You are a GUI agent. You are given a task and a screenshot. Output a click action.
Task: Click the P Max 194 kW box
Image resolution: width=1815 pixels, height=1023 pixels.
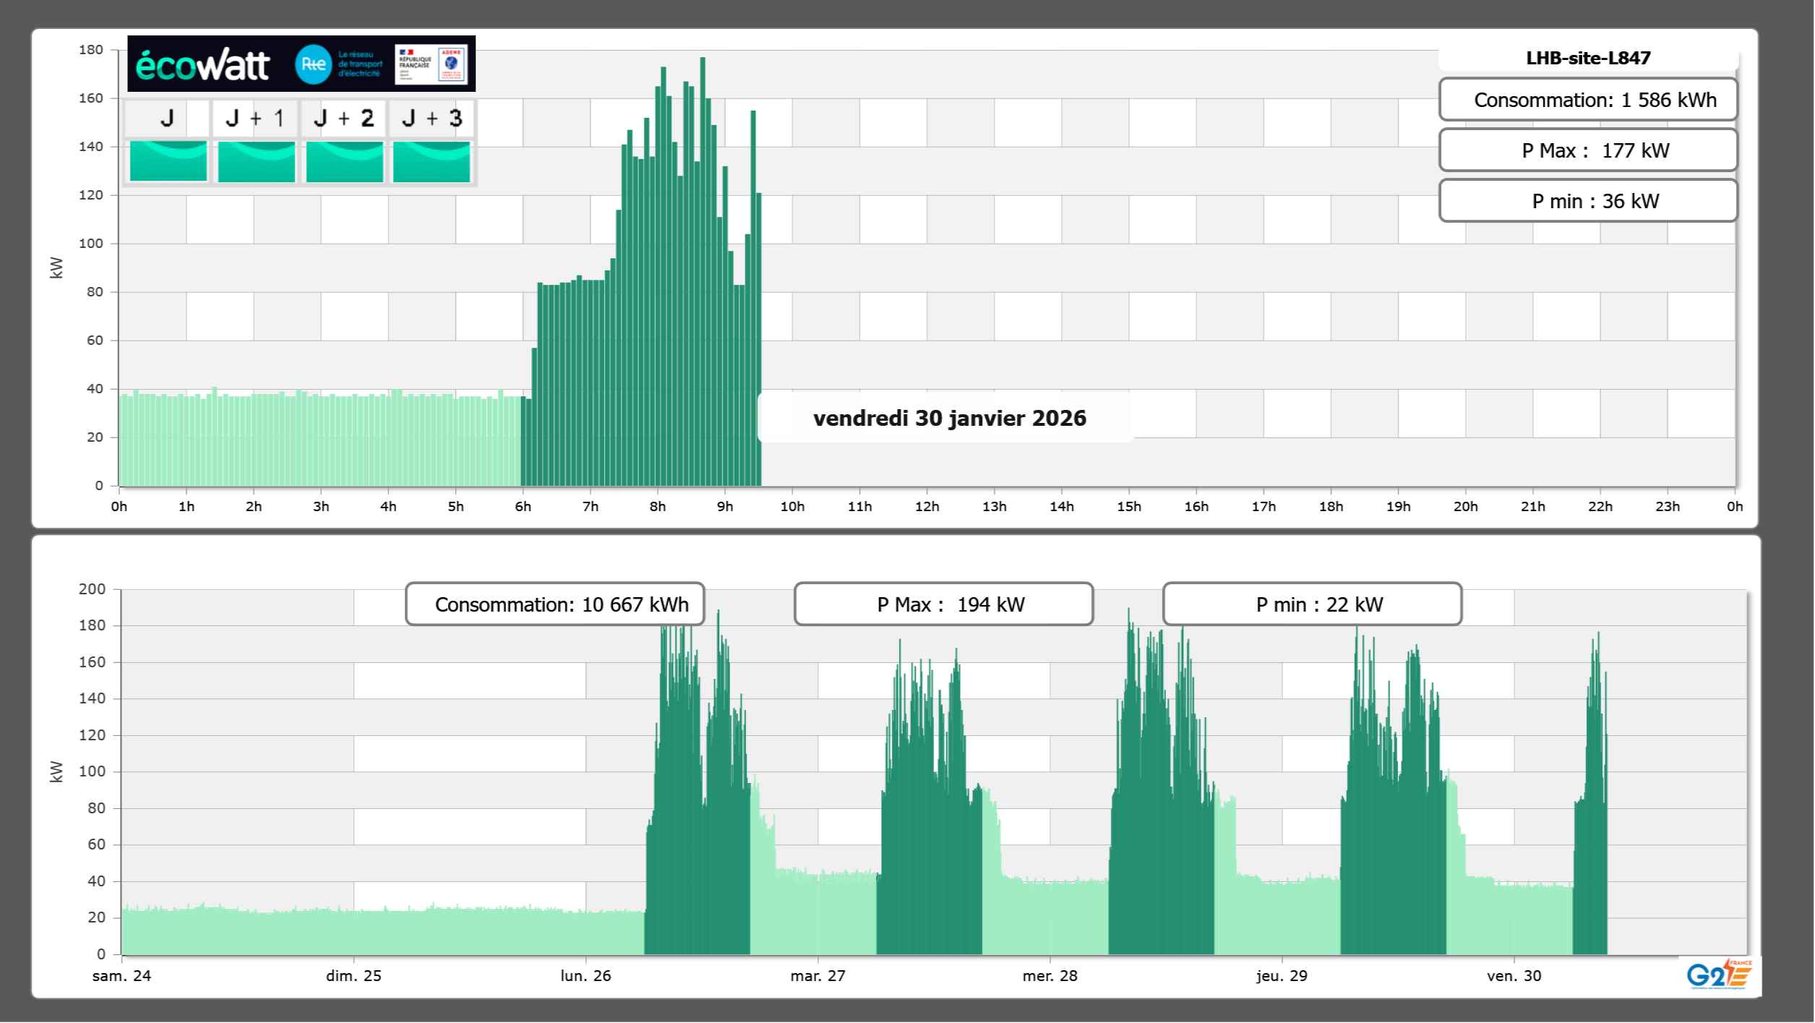[943, 604]
